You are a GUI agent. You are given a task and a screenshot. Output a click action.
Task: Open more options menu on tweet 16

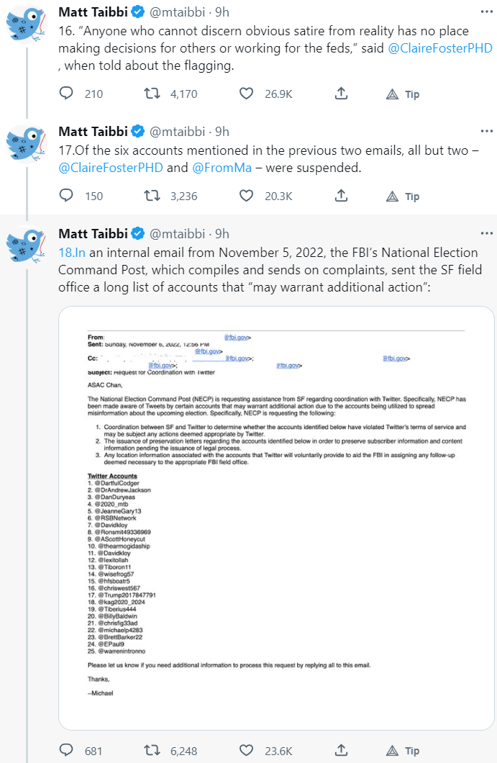click(x=487, y=12)
